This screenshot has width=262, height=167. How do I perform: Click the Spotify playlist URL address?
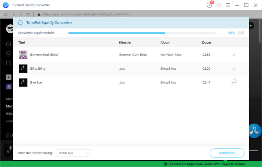(x=87, y=14)
